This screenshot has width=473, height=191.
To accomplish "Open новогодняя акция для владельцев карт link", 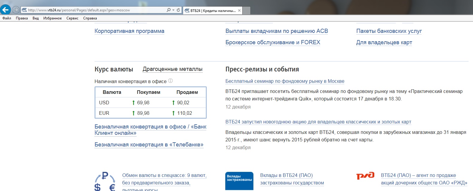I will [318, 122].
